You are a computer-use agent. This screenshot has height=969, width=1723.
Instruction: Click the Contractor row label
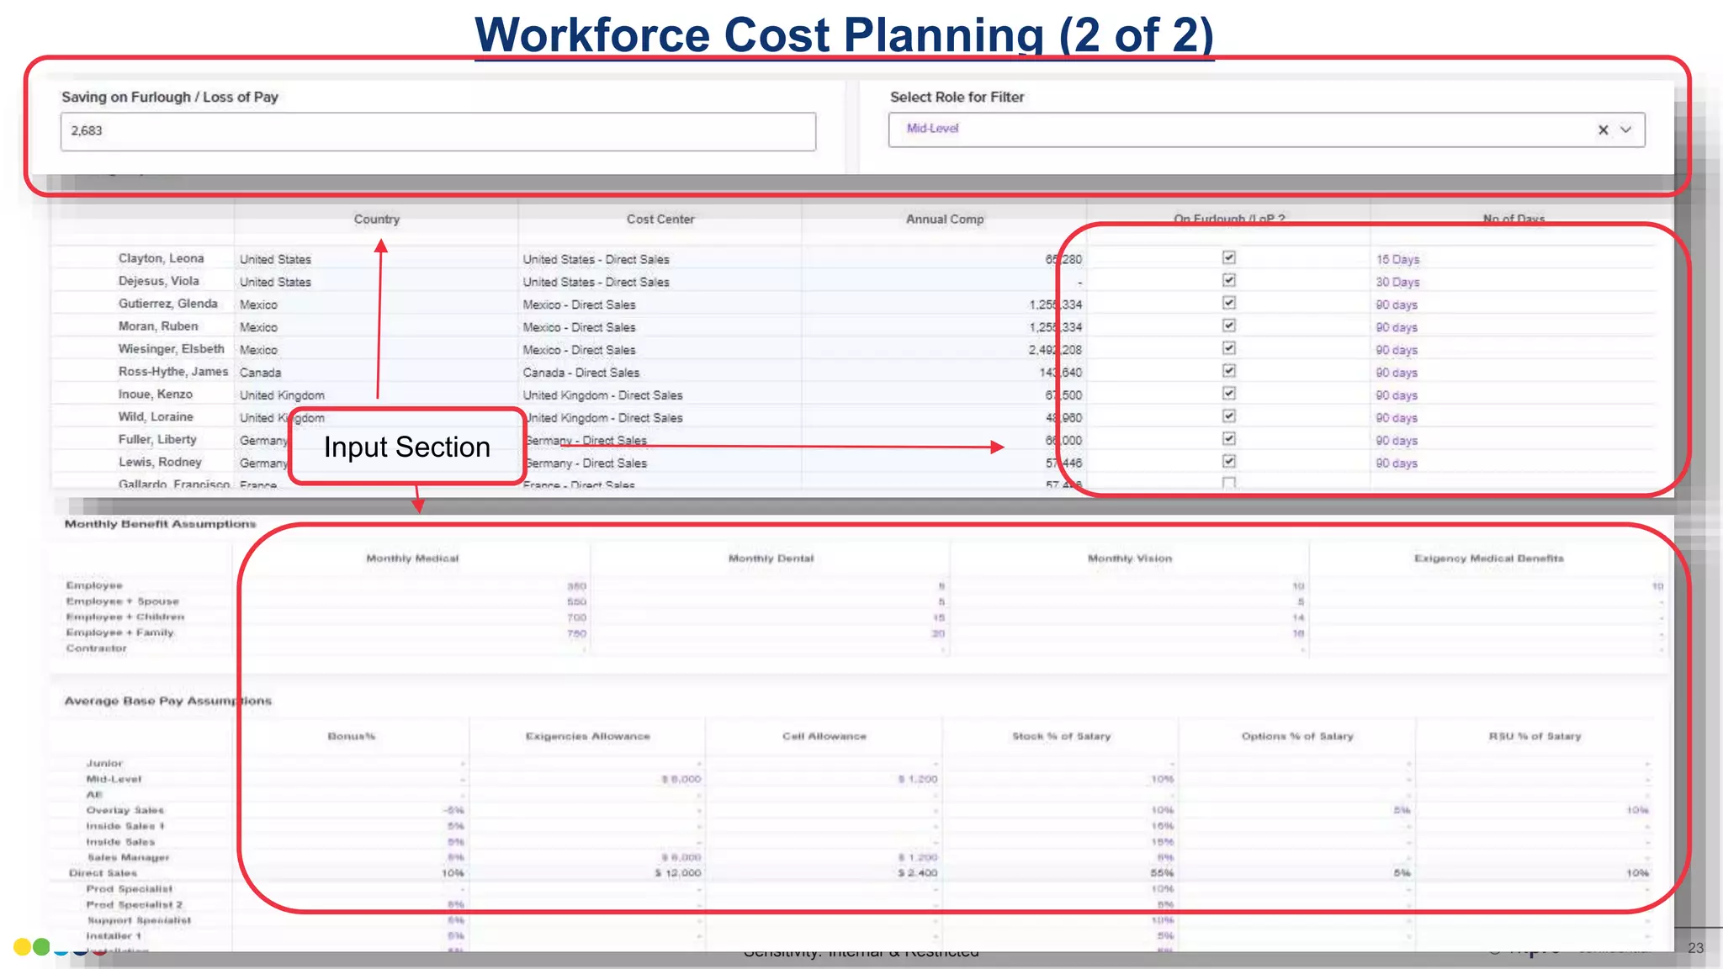point(96,649)
